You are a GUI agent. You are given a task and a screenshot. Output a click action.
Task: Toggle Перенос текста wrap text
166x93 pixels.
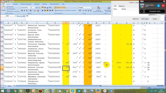[x=60, y=7]
